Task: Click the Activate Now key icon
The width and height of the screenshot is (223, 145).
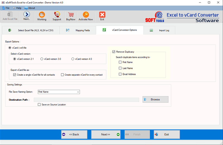Action: click(x=86, y=14)
